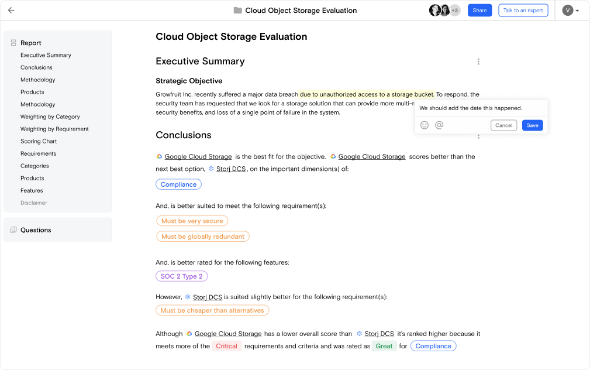Click the back arrow at top left
This screenshot has height=370, width=590.
pos(11,10)
